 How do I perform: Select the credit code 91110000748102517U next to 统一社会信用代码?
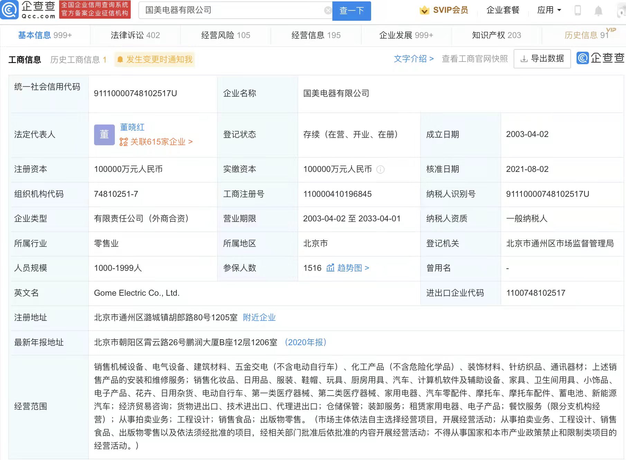pyautogui.click(x=136, y=93)
